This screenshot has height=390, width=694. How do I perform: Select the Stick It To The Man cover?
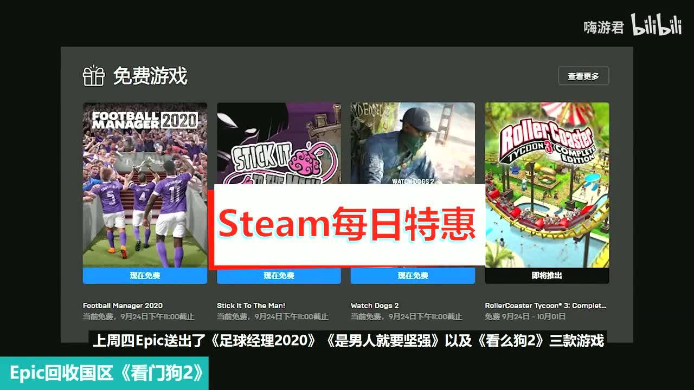pos(279,144)
